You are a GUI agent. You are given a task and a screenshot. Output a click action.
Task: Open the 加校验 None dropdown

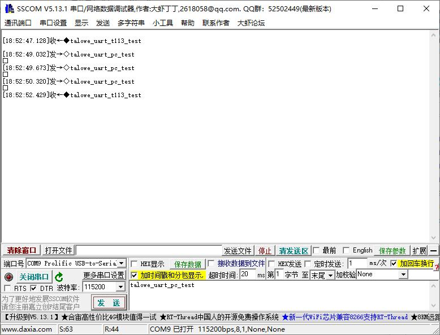(403, 274)
